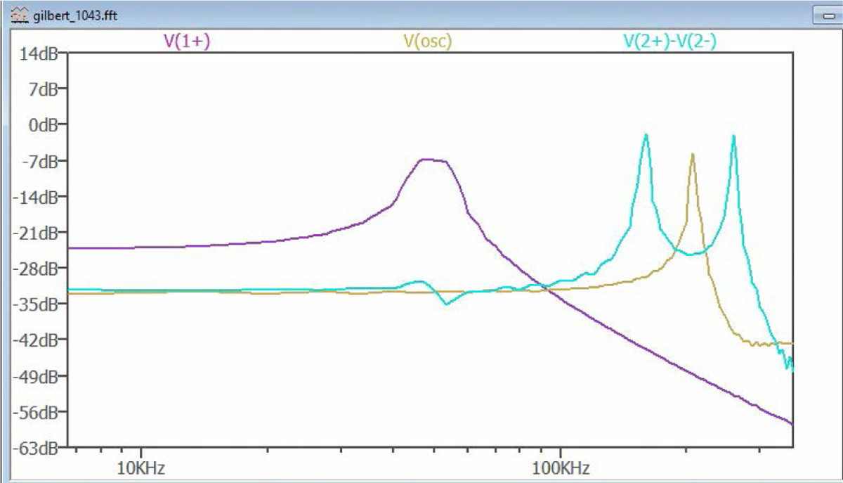Screen dimensions: 843x483
Task: Click the second cyan trace peak
Action: (x=733, y=136)
